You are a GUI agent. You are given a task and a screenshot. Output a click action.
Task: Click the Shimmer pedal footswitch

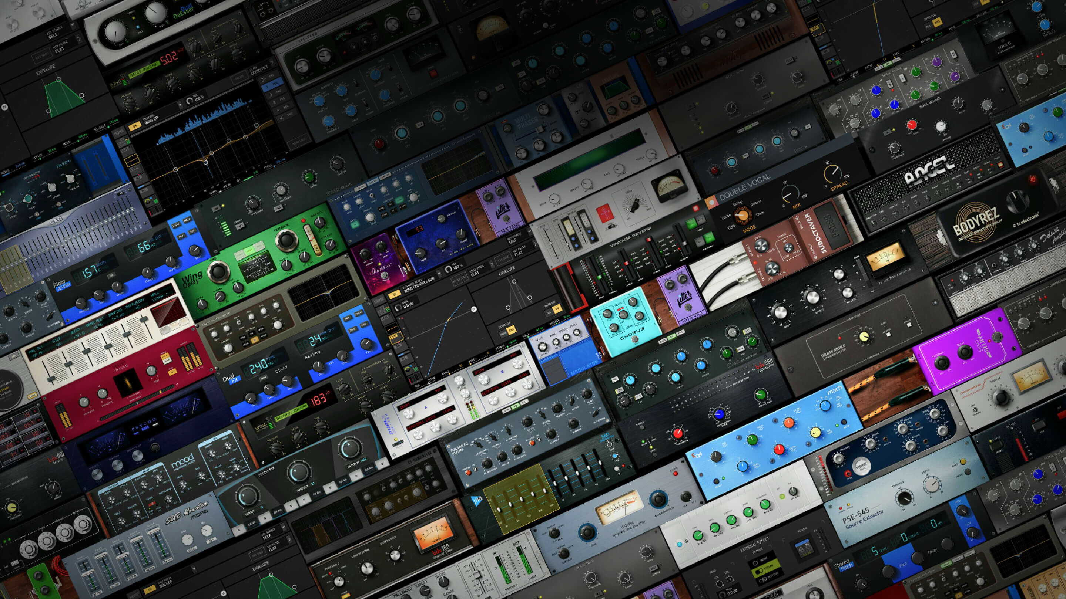coord(385,276)
